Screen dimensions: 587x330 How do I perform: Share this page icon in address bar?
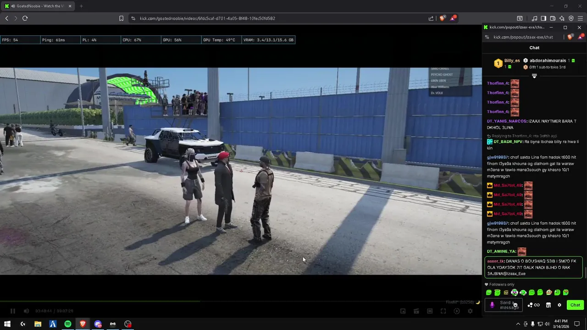tap(431, 18)
